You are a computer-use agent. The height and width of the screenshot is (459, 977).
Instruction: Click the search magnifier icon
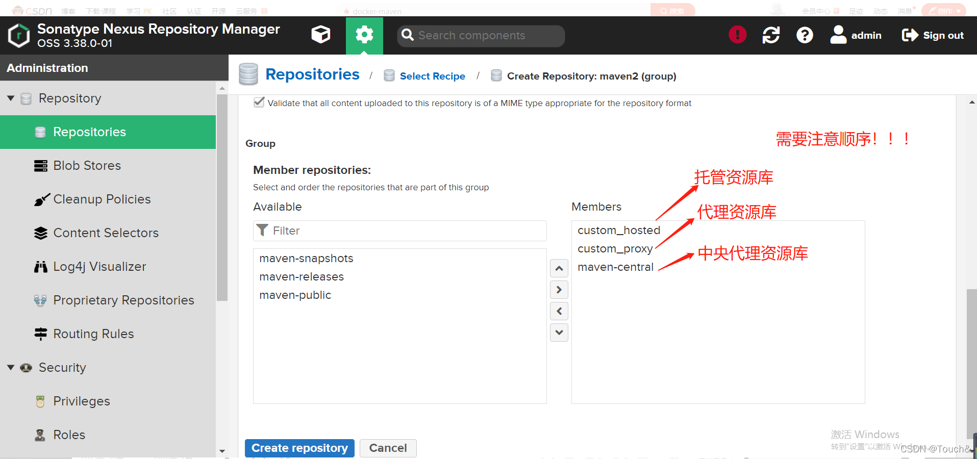click(x=408, y=35)
